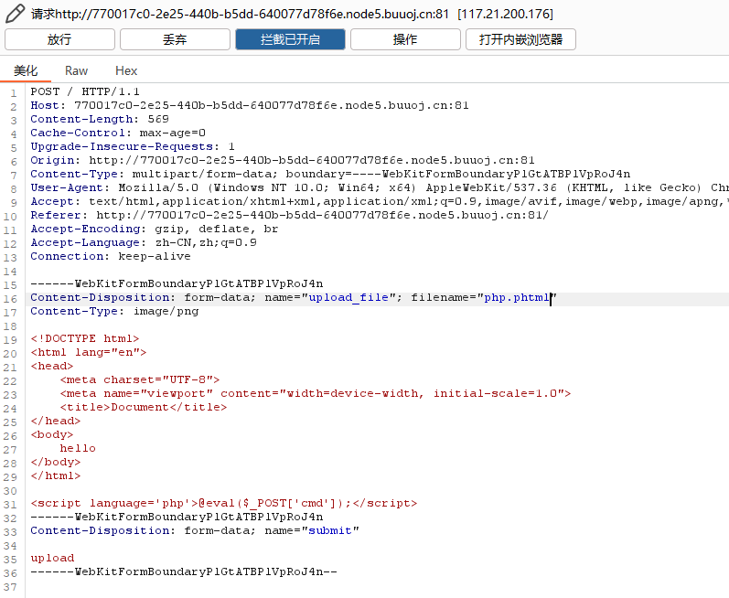The width and height of the screenshot is (729, 598).
Task: Click the Referer header line
Action: (290, 215)
